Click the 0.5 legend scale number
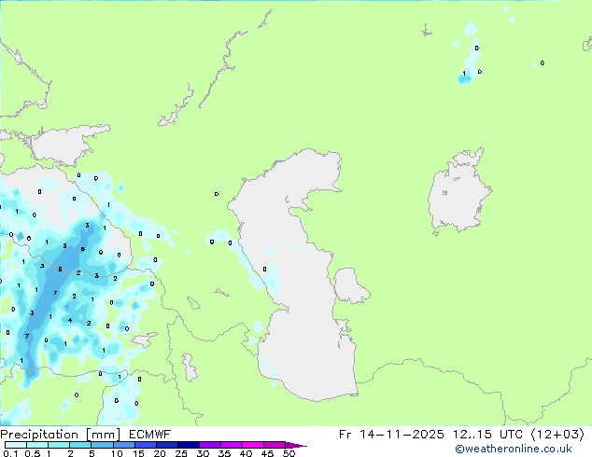592x457 pixels. [33, 453]
